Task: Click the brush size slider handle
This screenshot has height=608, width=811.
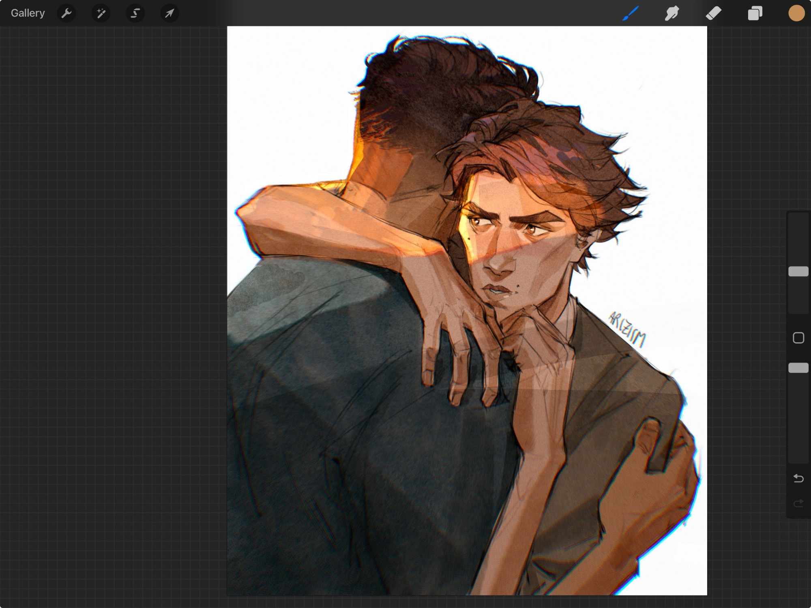Action: click(798, 271)
